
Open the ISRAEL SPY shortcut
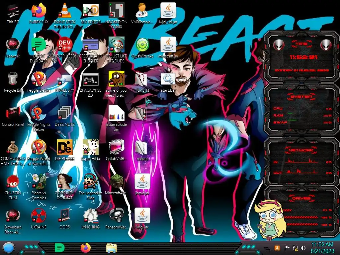pos(65,80)
